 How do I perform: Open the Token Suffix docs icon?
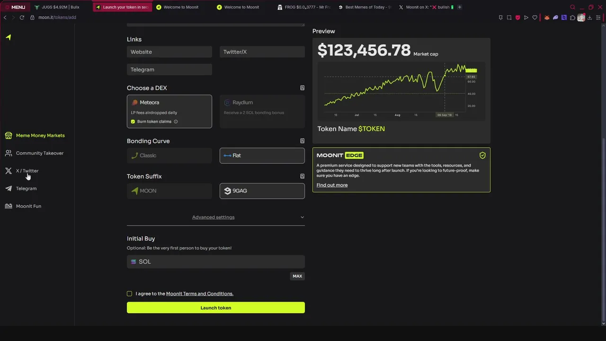[303, 176]
